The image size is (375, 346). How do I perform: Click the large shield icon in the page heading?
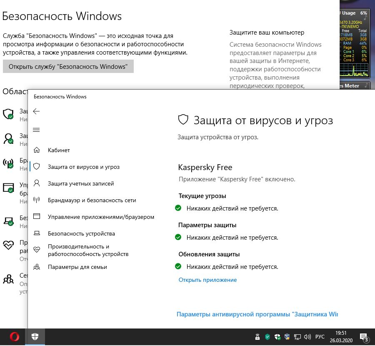click(x=183, y=119)
